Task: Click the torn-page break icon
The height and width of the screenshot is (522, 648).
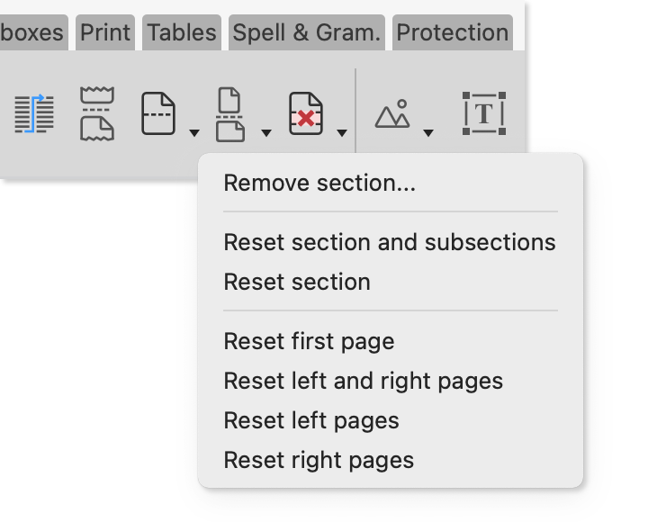Action: pyautogui.click(x=96, y=114)
